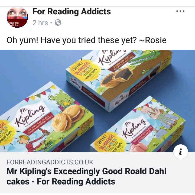The height and width of the screenshot is (195, 195).
Task: Click the FORREADINGADDICTS.CO.UK domain text
Action: tap(50, 162)
